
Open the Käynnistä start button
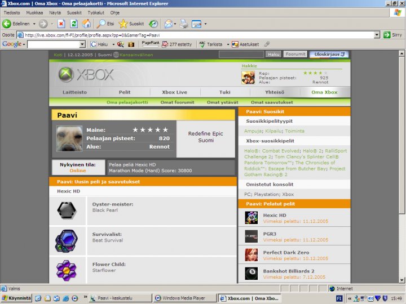point(16,298)
